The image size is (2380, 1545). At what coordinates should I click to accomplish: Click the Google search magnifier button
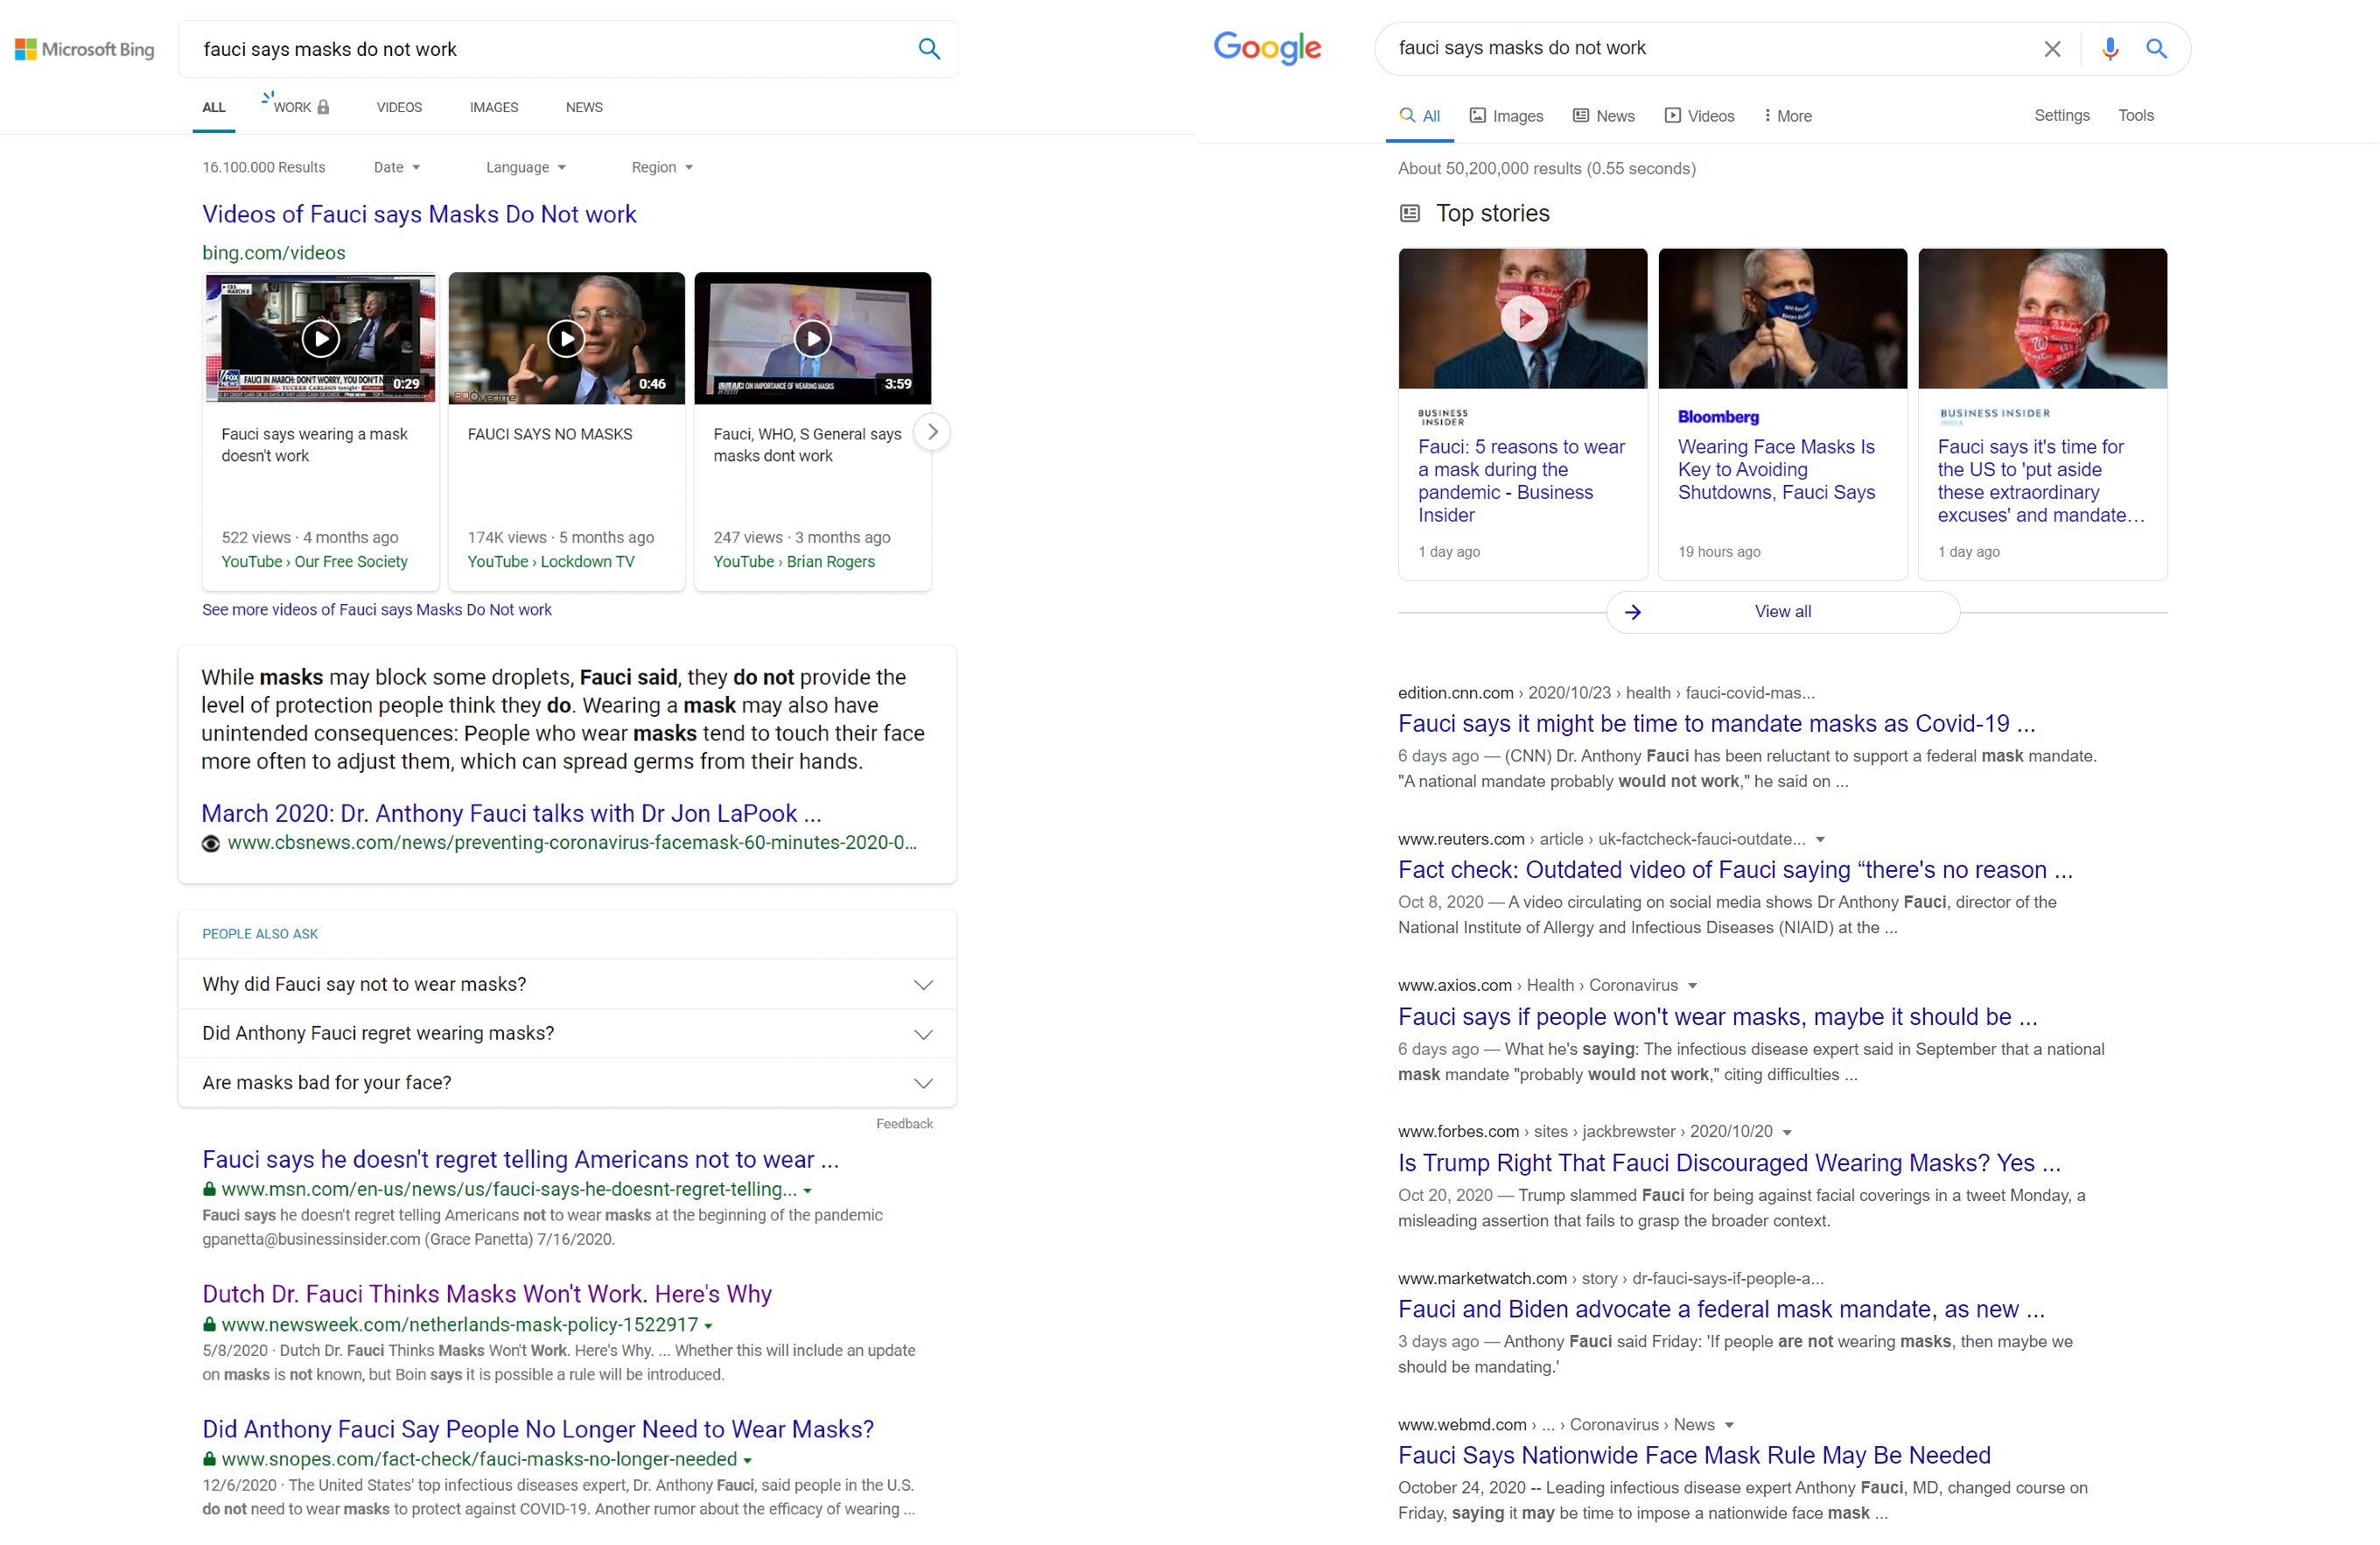click(x=2156, y=48)
